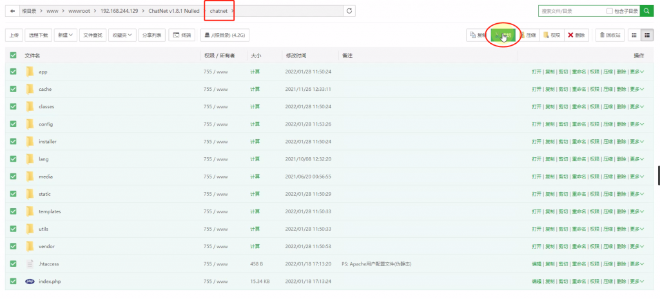660x299 pixels.
Task: Click the media folder icon
Action: [30, 177]
